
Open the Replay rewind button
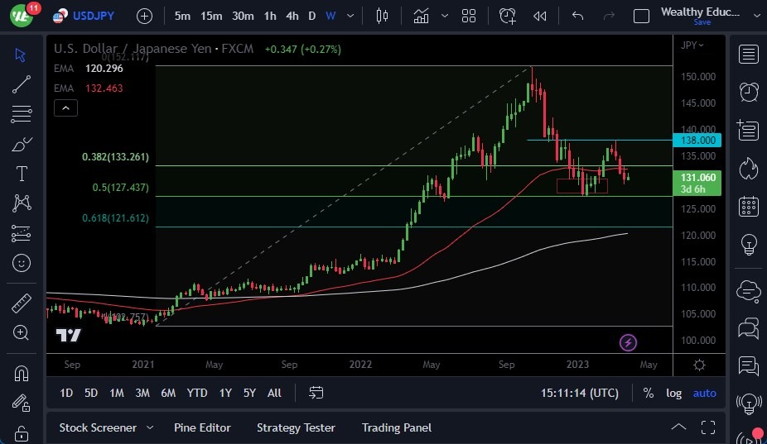coord(540,16)
